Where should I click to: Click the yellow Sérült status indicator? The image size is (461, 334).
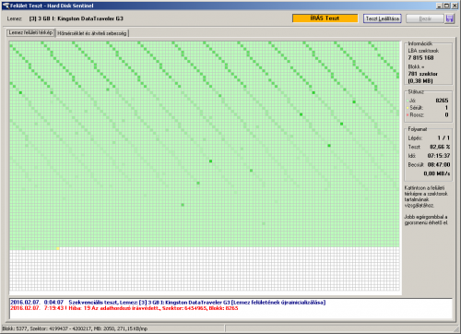pos(408,108)
